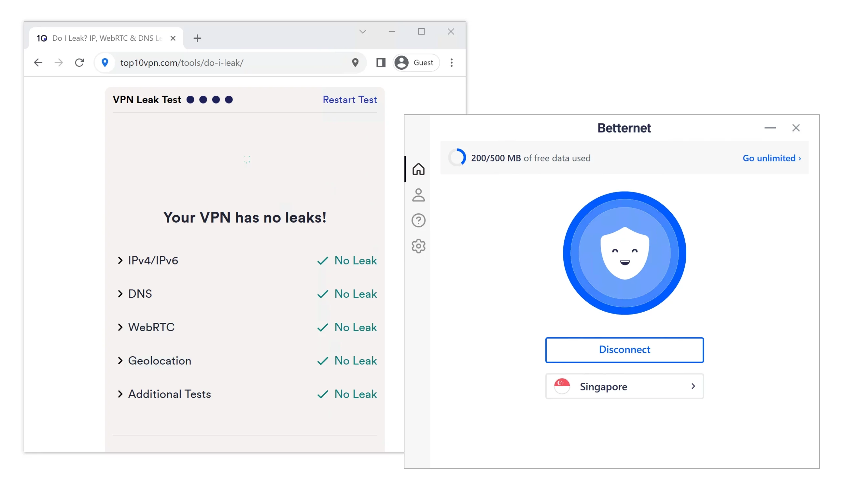
Task: Expand the IPv4/IPv6 test results
Action: 153,260
